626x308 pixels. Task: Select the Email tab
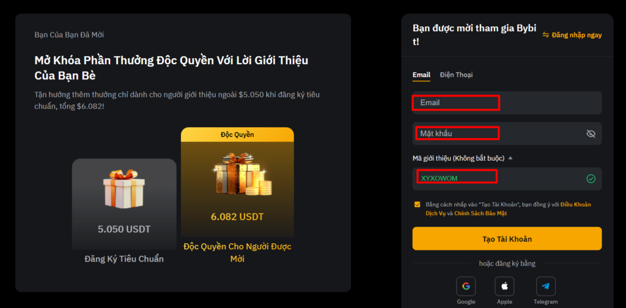coord(421,75)
